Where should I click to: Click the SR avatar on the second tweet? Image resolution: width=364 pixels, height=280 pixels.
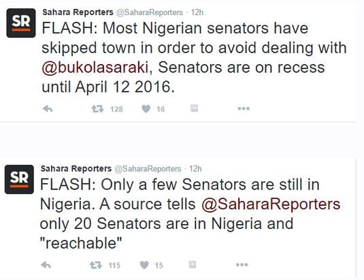19,179
